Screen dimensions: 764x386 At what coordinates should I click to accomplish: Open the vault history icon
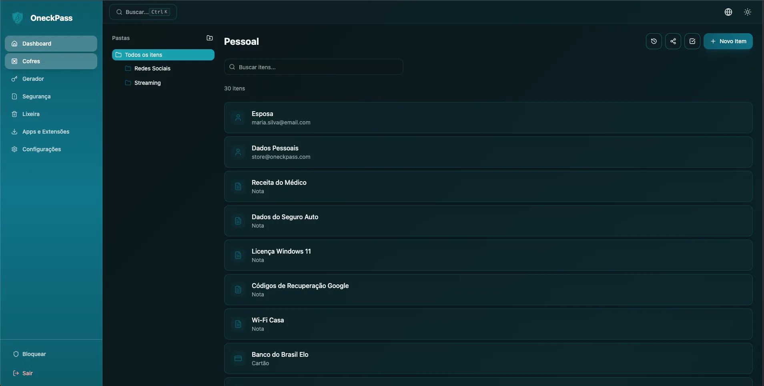point(654,41)
